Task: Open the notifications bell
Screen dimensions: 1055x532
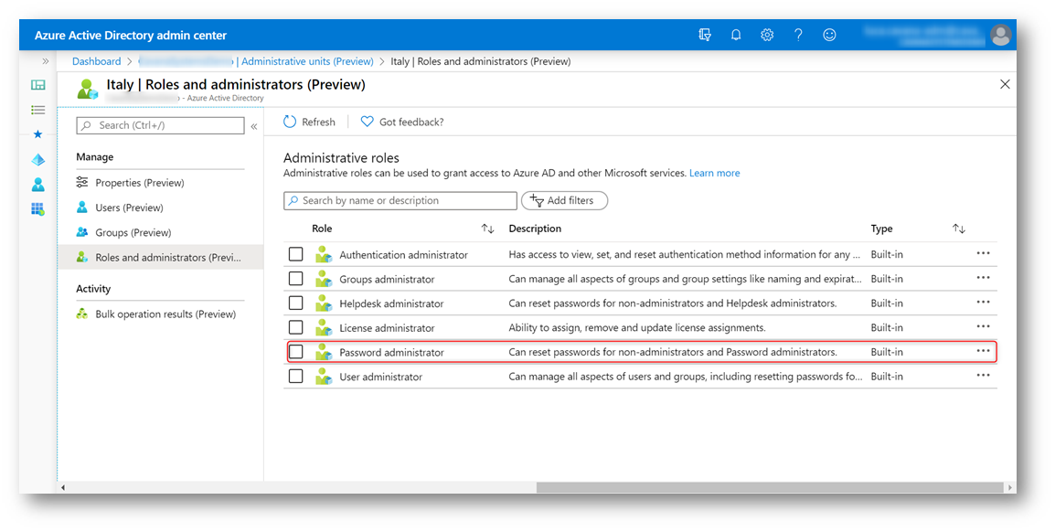Action: point(736,35)
